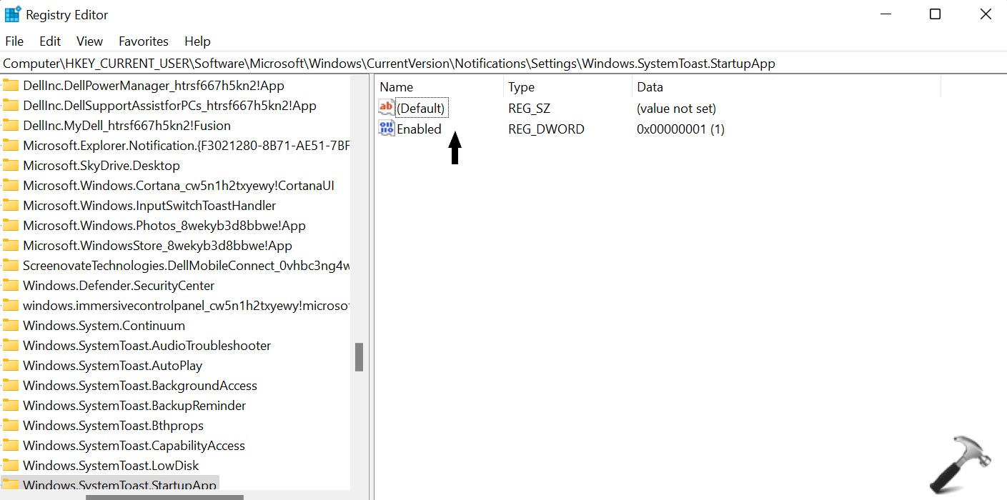Open the Favorites menu
This screenshot has height=500, width=1007.
[144, 41]
